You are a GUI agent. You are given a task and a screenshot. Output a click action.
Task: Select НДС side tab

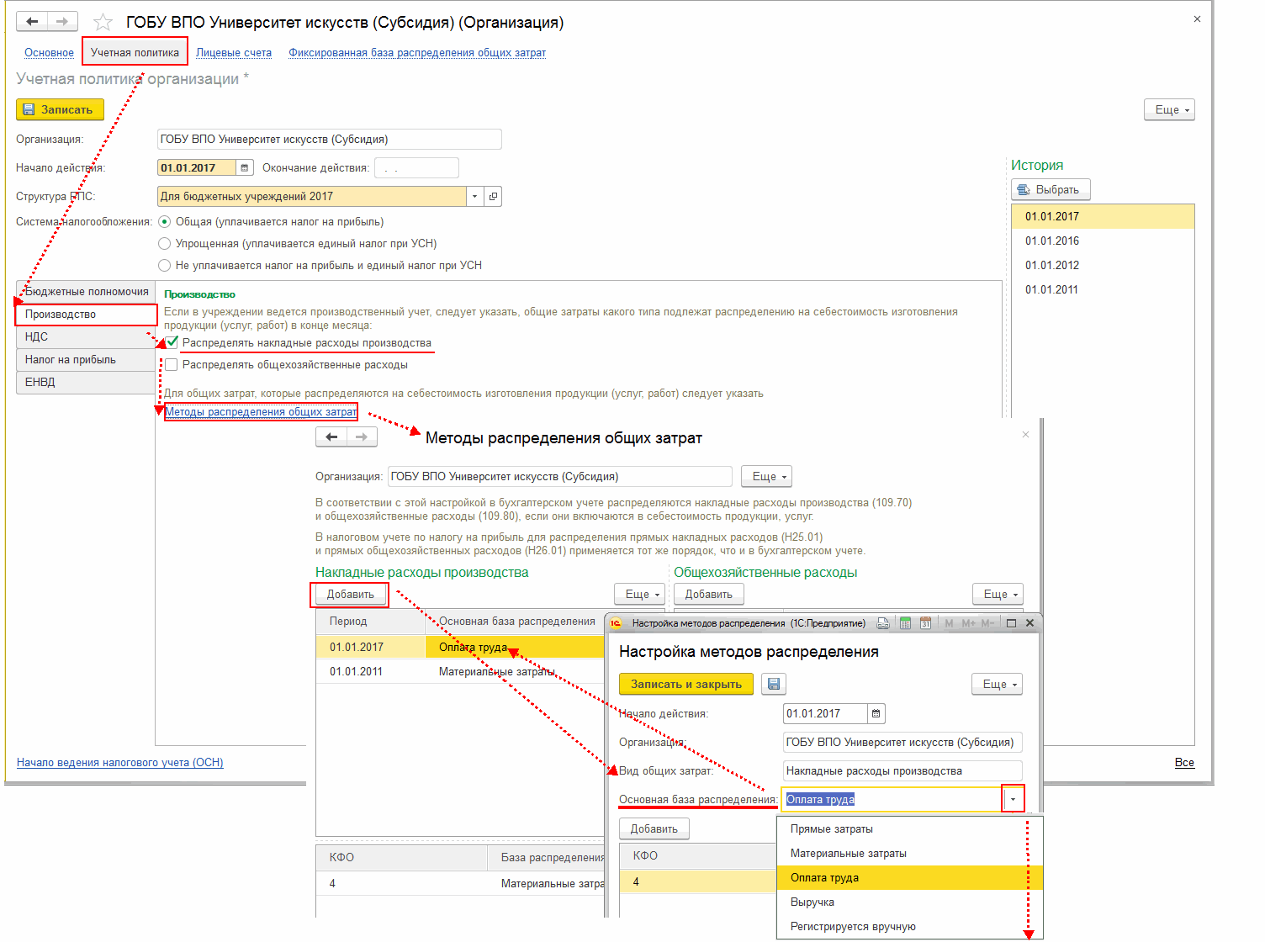tap(86, 337)
